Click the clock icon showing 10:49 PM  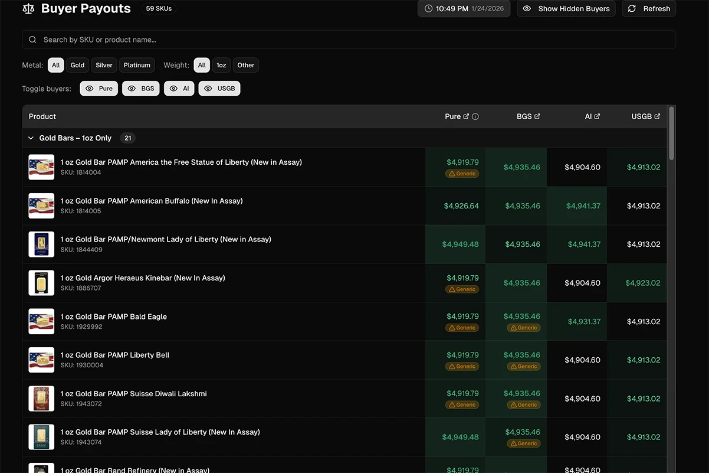(x=429, y=8)
